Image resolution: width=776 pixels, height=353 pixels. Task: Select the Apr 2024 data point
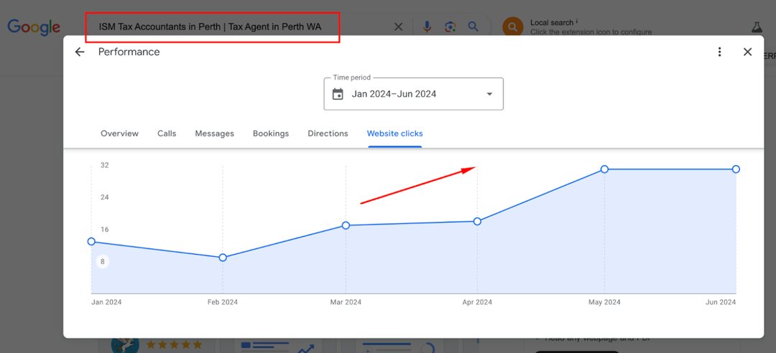[477, 222]
